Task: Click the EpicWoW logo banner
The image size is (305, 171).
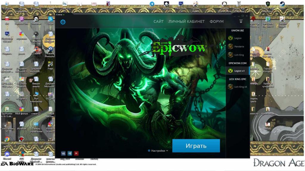Action: 179,47
